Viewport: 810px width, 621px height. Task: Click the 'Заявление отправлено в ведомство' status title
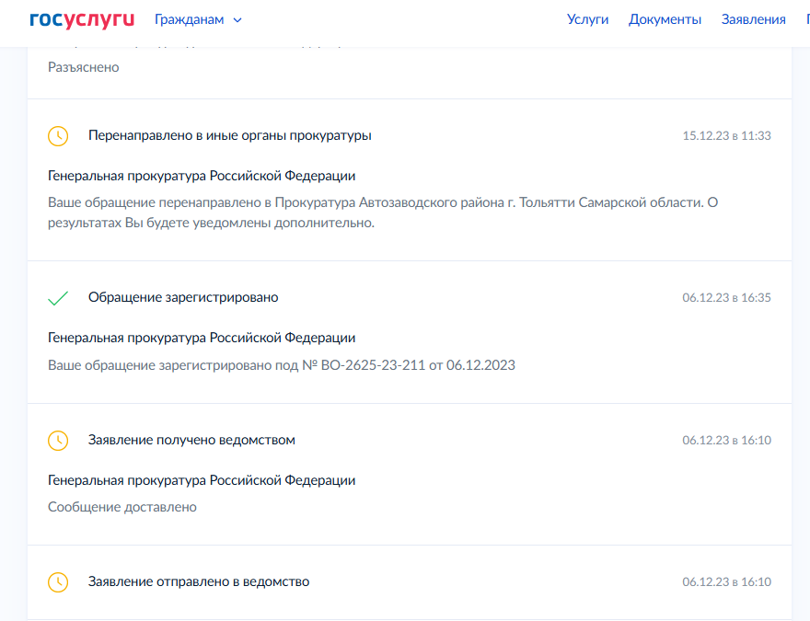(x=199, y=581)
